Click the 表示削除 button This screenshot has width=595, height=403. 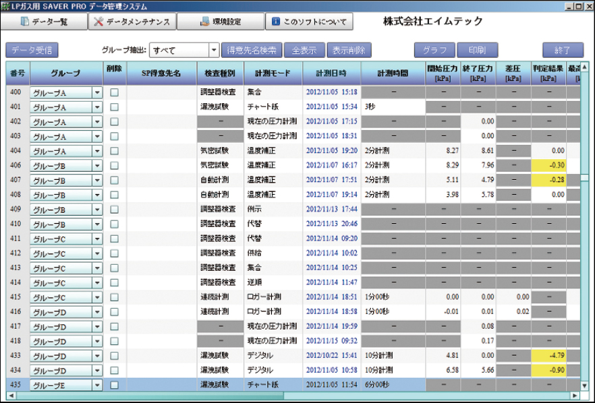(x=349, y=50)
